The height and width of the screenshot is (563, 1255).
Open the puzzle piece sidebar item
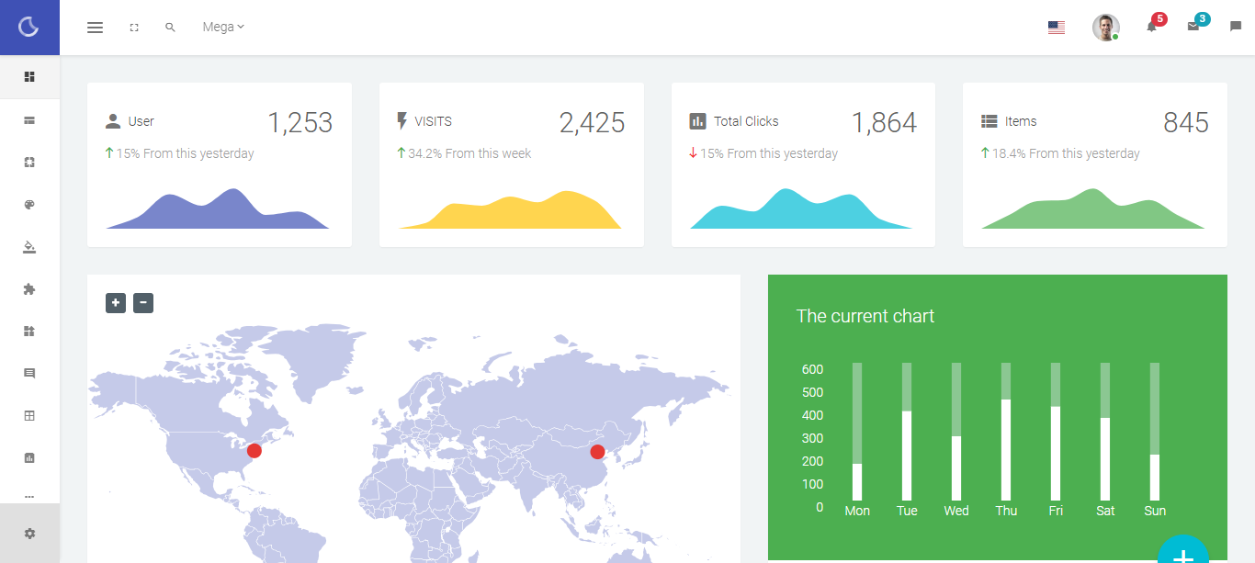point(29,289)
